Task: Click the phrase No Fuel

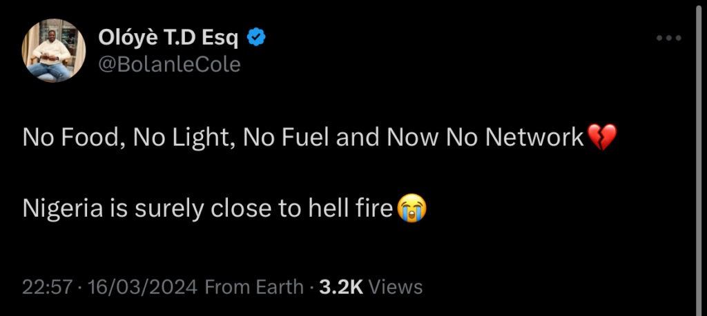Action: tap(287, 138)
